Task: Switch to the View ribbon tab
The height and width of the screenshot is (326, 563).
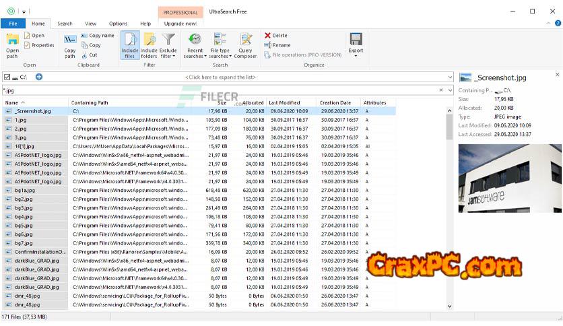Action: (x=90, y=24)
